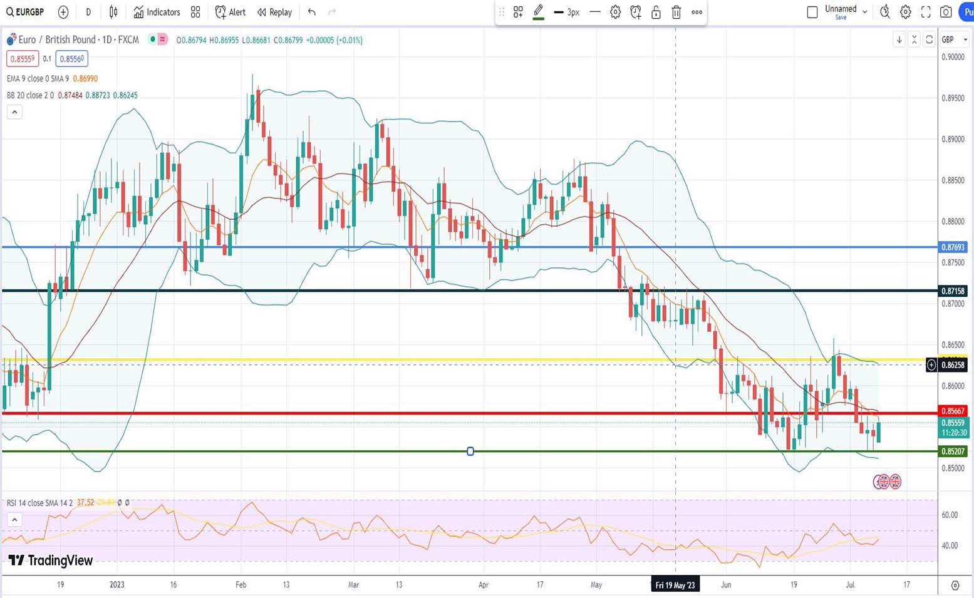Click the trash icon to remove the drawing
The width and height of the screenshot is (974, 598).
(x=676, y=12)
